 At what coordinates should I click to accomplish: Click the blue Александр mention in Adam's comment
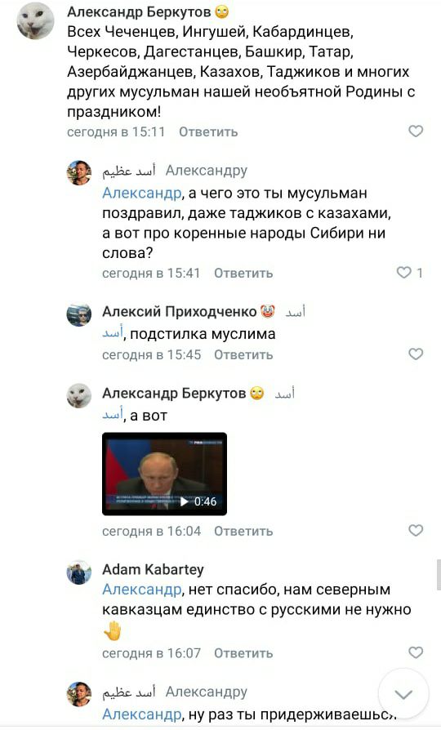click(x=141, y=590)
